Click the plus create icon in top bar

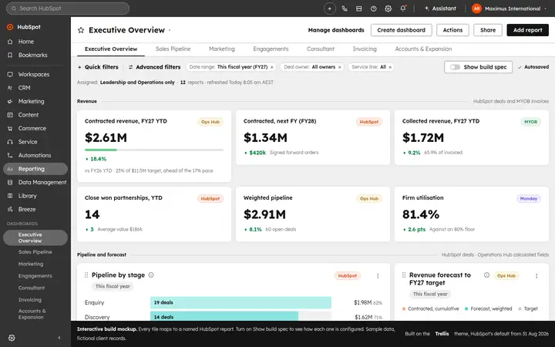tap(330, 8)
